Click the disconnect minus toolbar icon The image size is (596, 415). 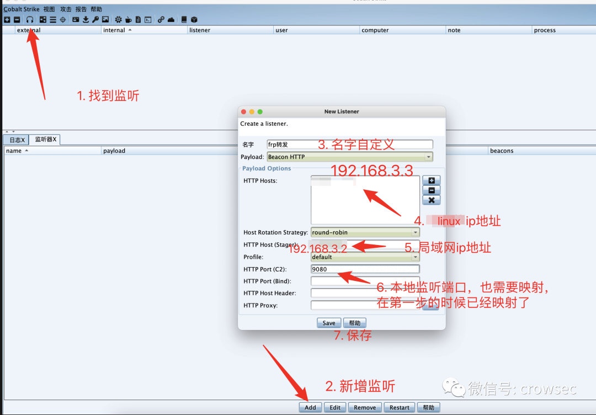pyautogui.click(x=17, y=19)
